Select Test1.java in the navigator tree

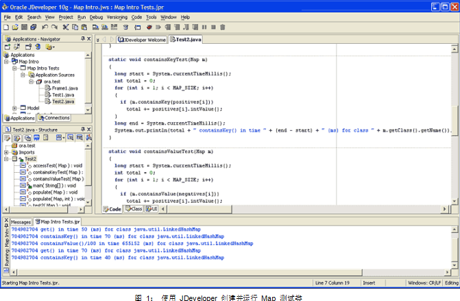pos(62,95)
